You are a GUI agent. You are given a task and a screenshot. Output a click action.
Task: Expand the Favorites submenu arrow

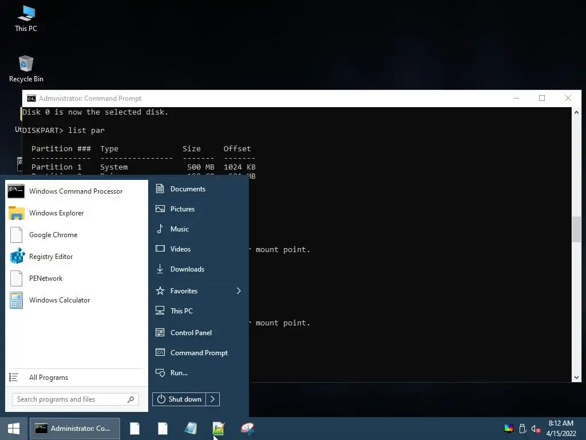click(x=239, y=290)
